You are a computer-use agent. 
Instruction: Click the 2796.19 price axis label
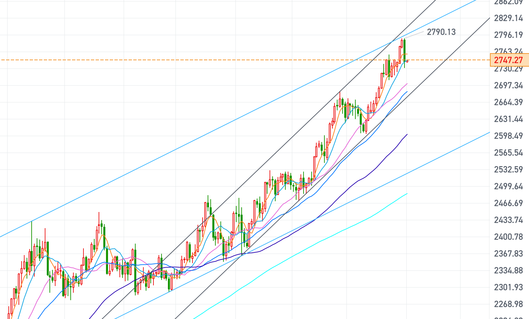tap(508, 35)
